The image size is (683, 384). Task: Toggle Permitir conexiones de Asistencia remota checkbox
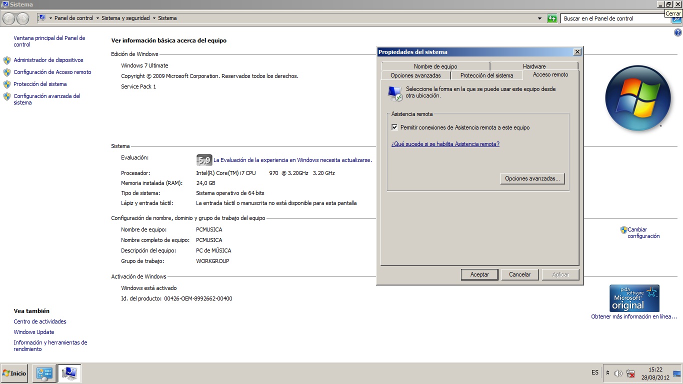coord(394,127)
